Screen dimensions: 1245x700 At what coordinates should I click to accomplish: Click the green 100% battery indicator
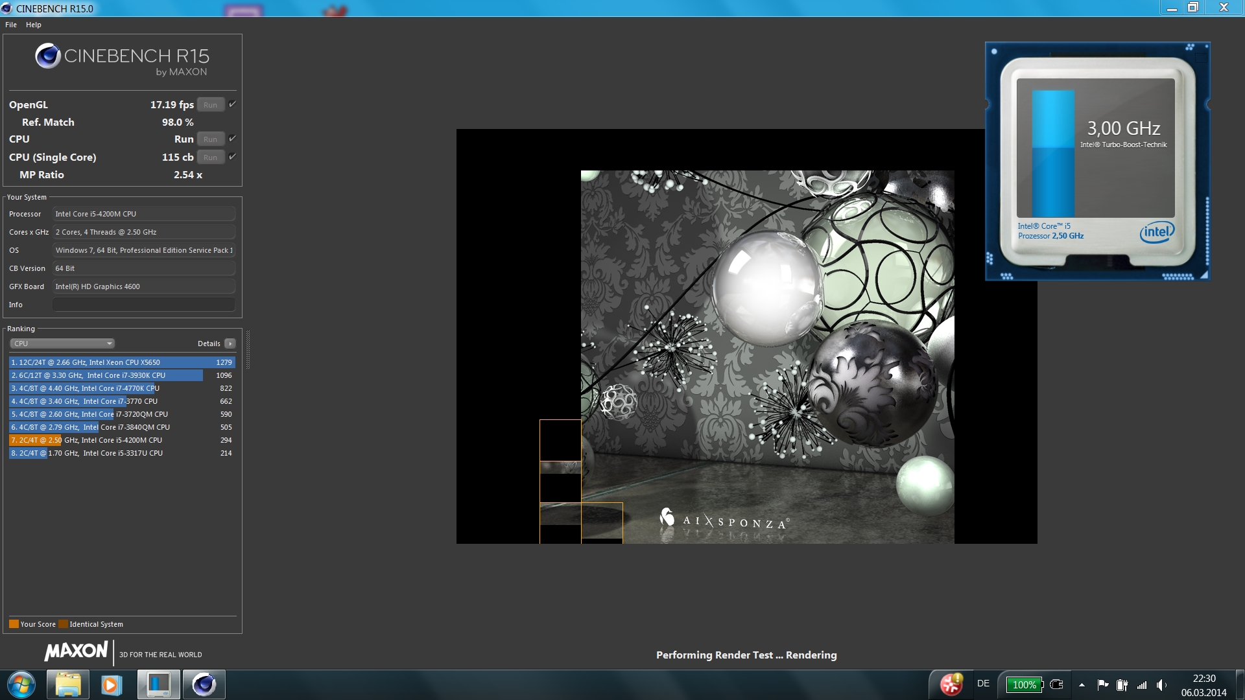point(1024,685)
